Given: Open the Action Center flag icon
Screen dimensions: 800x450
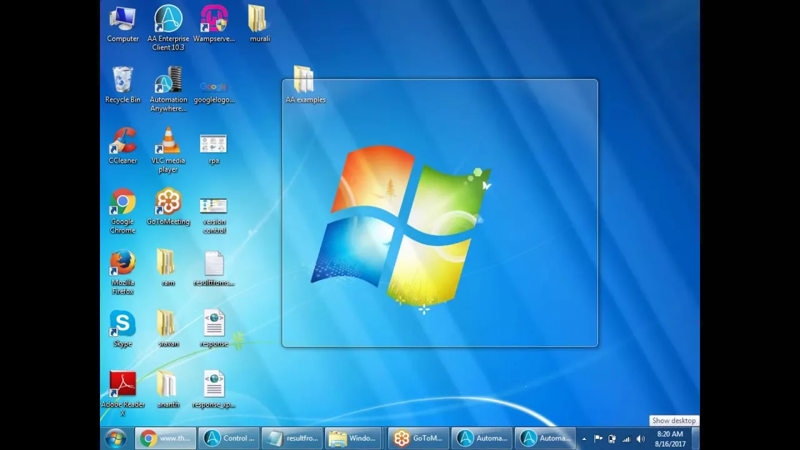Looking at the screenshot, I should click(x=598, y=439).
